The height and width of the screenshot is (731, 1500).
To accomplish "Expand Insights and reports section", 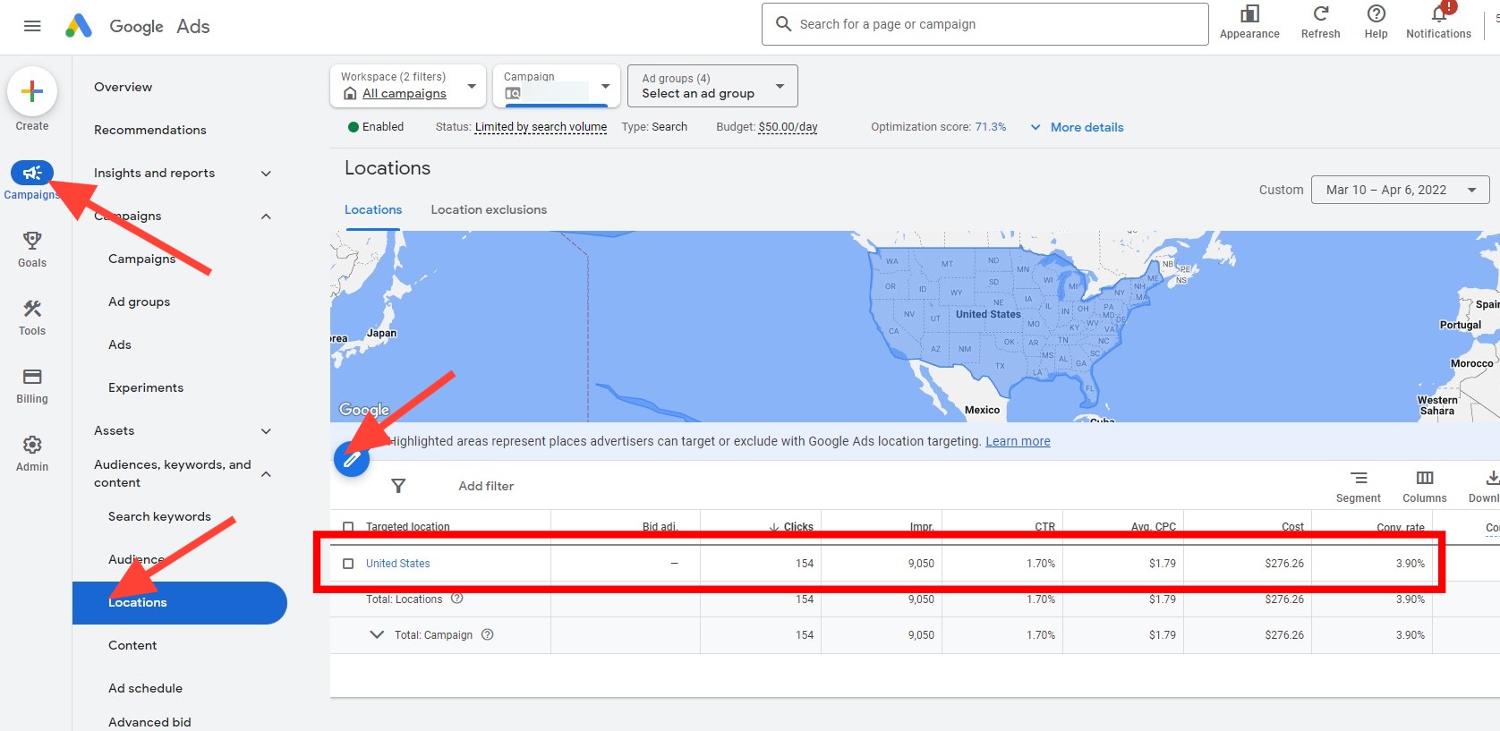I will pyautogui.click(x=266, y=174).
